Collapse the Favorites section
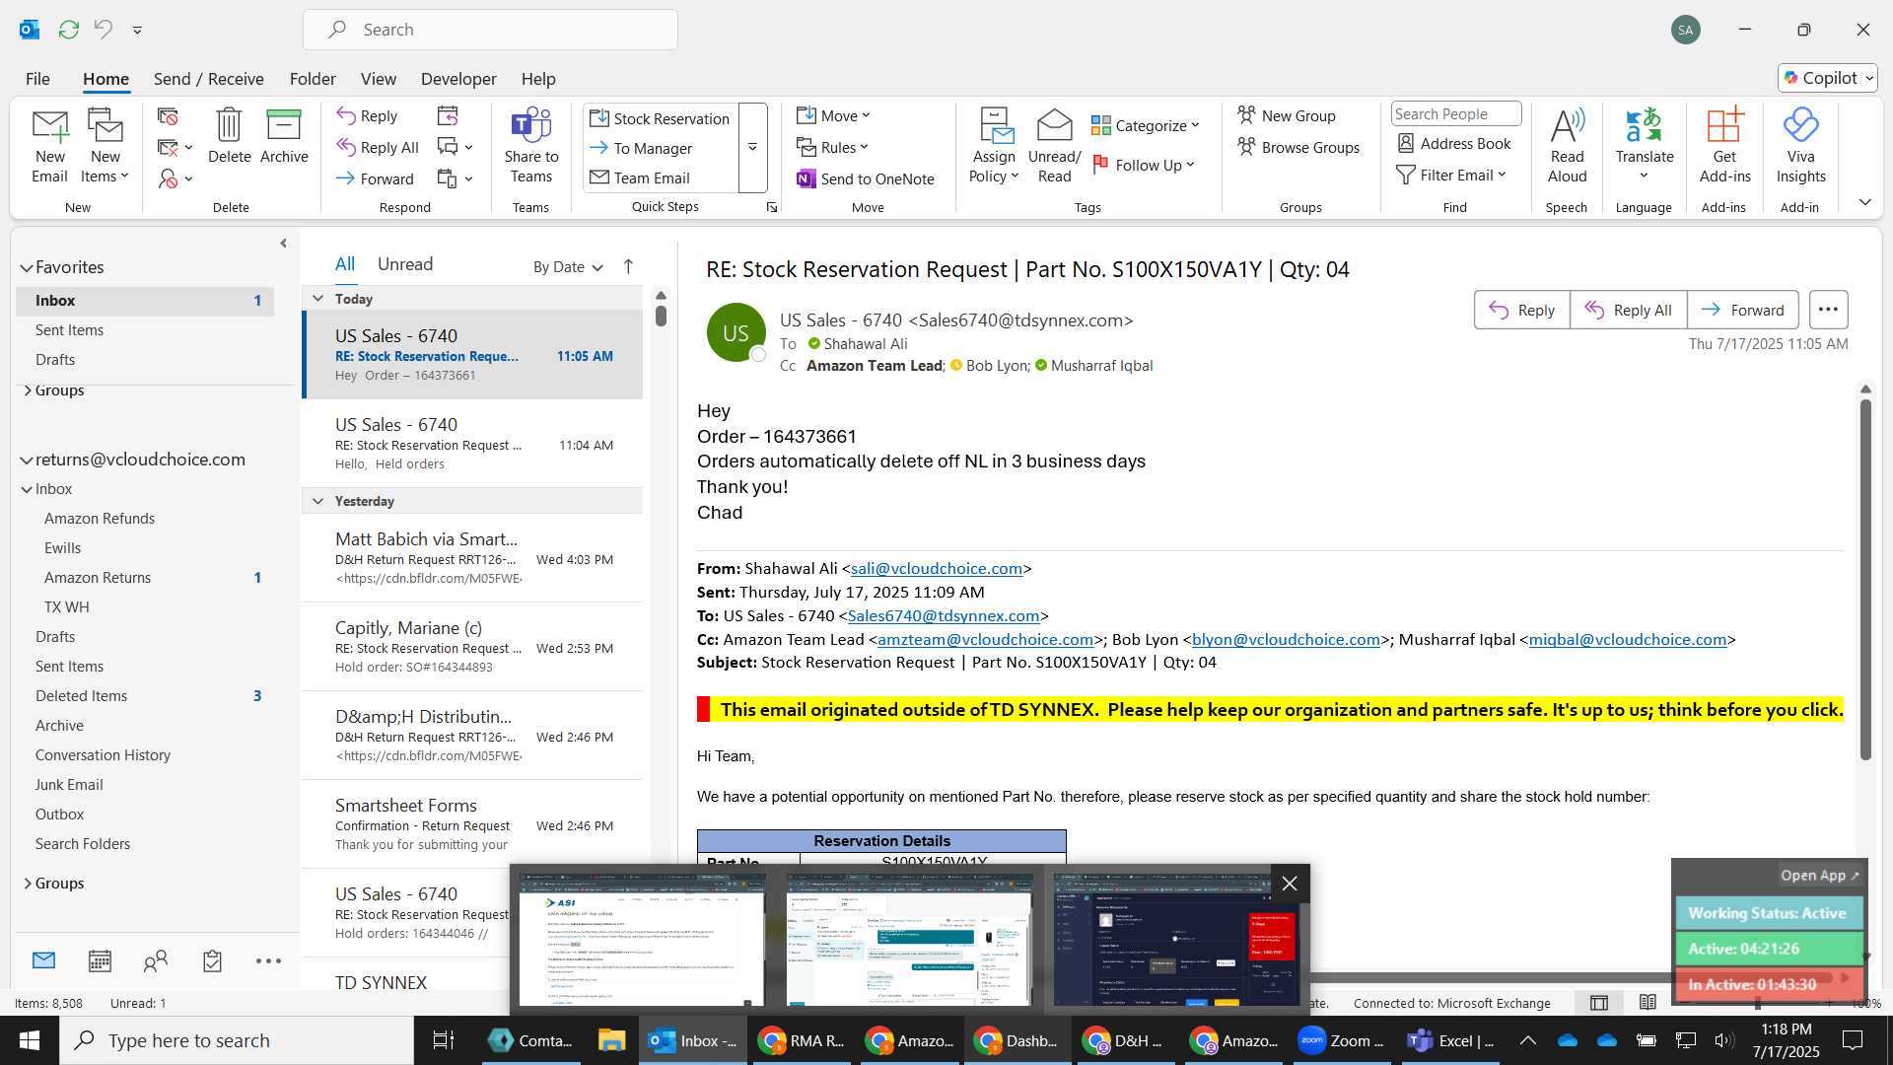This screenshot has height=1065, width=1893. [27, 267]
